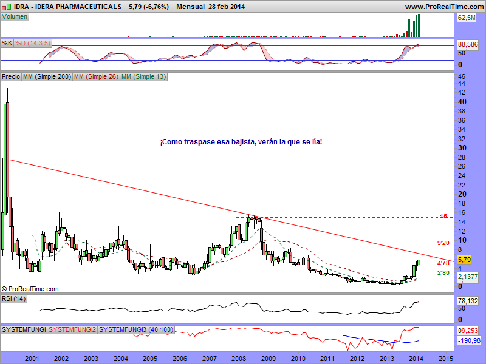486x364 pixels.
Task: Select the %K stochastic label
Action: tap(7, 43)
